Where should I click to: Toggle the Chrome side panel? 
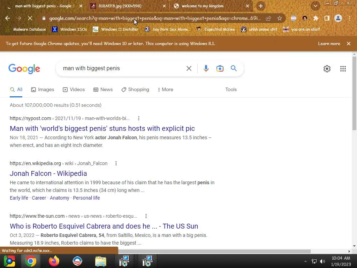(x=327, y=18)
